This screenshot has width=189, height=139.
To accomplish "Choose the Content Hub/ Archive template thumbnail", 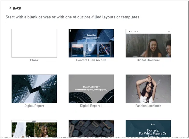I will click(x=91, y=43).
